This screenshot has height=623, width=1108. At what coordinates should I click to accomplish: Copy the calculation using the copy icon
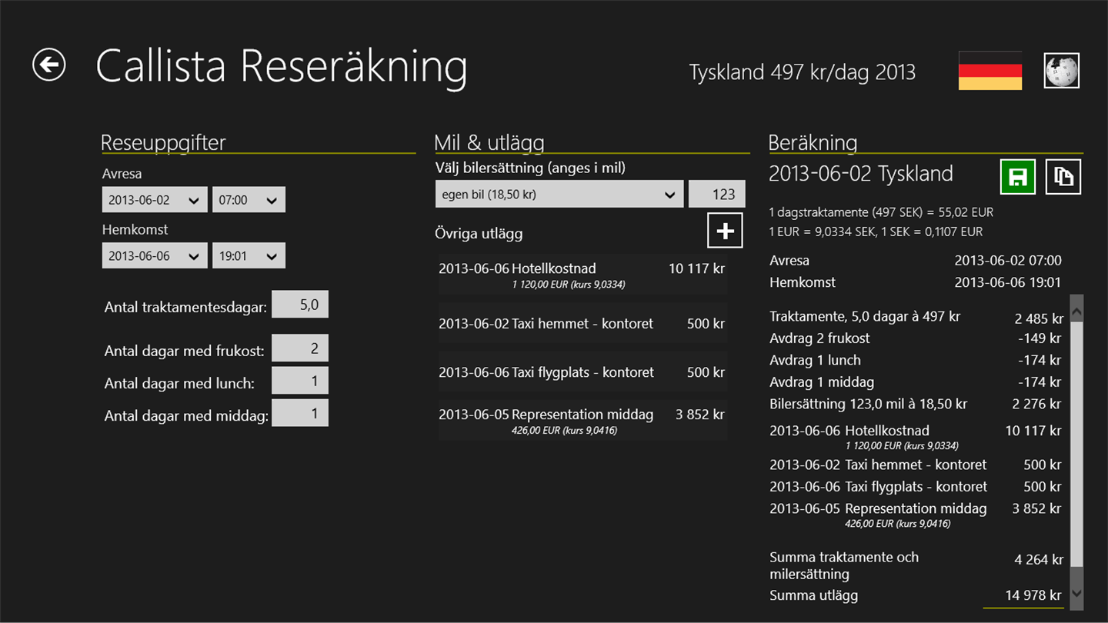[1063, 177]
